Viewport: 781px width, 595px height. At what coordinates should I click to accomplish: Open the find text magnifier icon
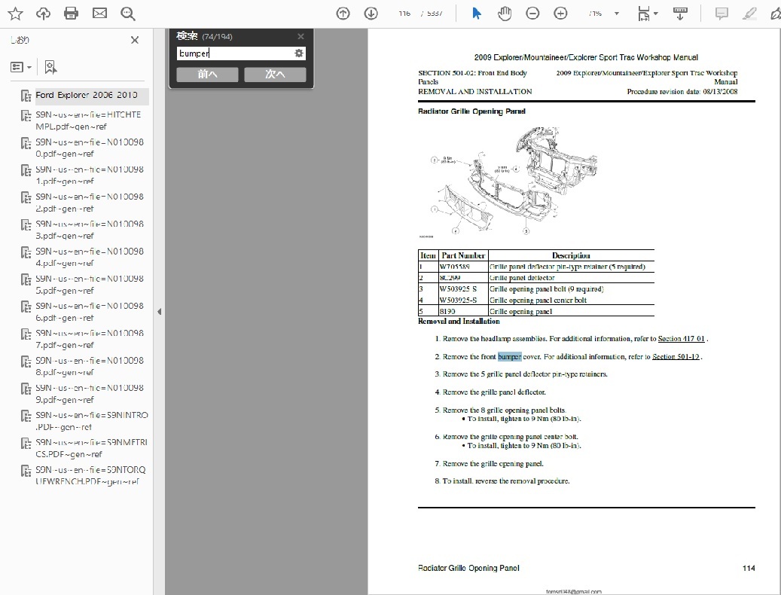(127, 14)
